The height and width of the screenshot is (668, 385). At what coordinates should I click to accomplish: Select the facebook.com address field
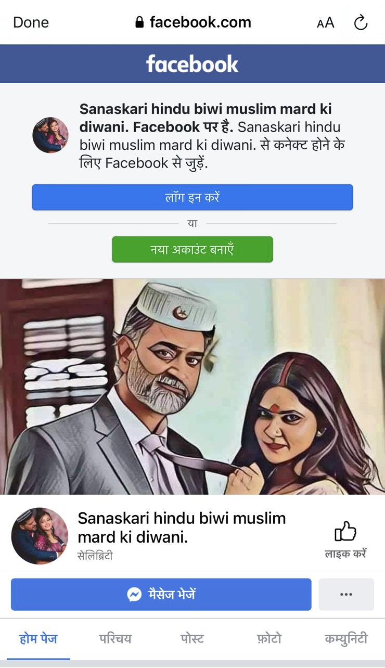point(192,22)
